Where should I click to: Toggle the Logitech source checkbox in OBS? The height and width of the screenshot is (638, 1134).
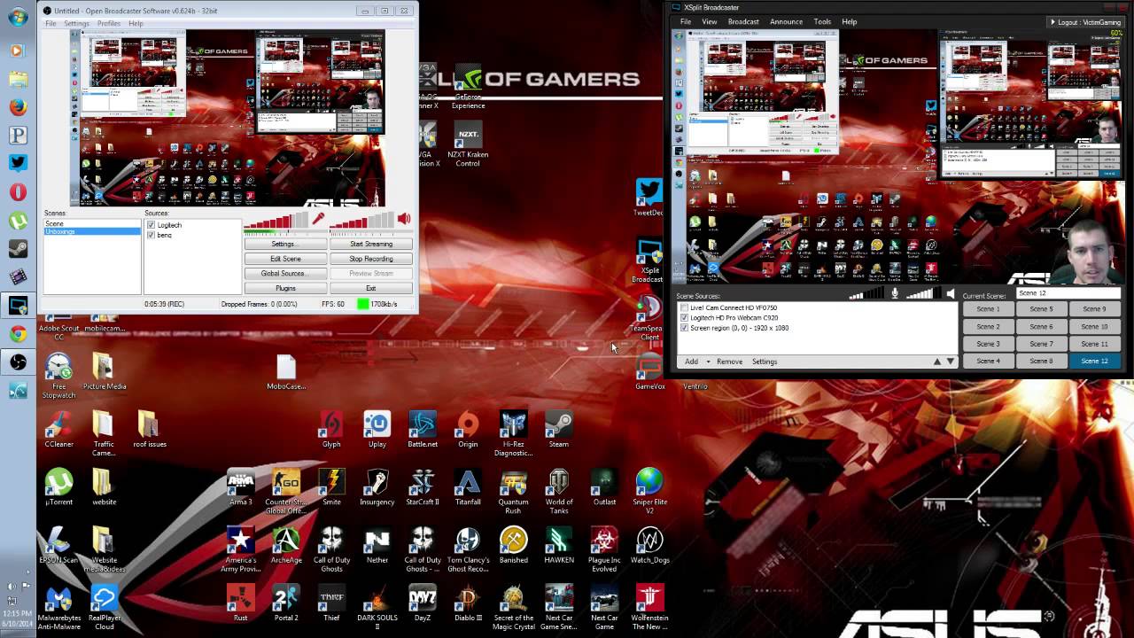point(151,225)
